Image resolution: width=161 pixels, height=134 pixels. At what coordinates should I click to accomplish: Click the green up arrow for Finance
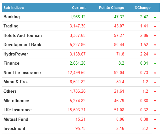(155, 64)
